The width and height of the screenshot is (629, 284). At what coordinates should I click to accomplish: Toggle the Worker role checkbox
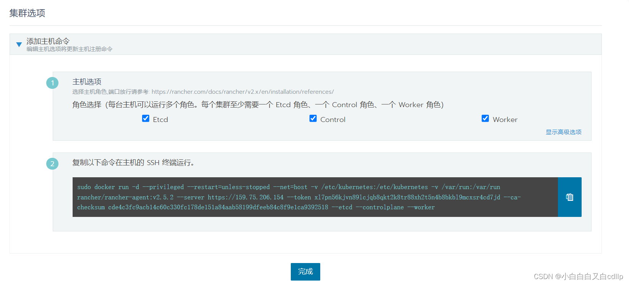point(485,119)
